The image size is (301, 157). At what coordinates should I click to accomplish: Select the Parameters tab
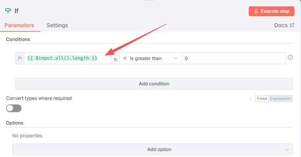[x=19, y=25]
